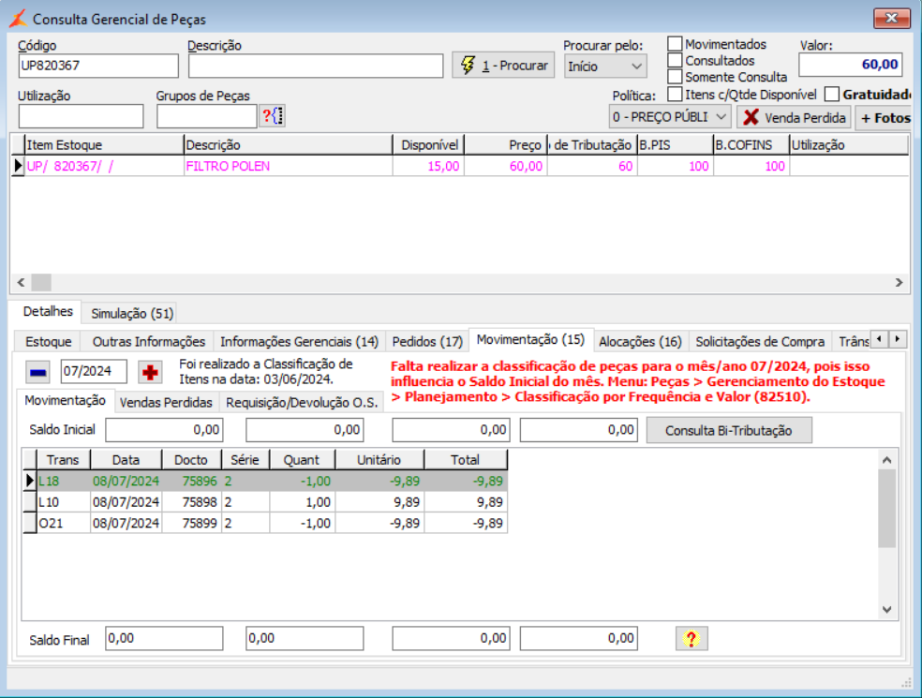Click Consulta Bi-Tributação button
This screenshot has height=698, width=922.
tap(729, 430)
